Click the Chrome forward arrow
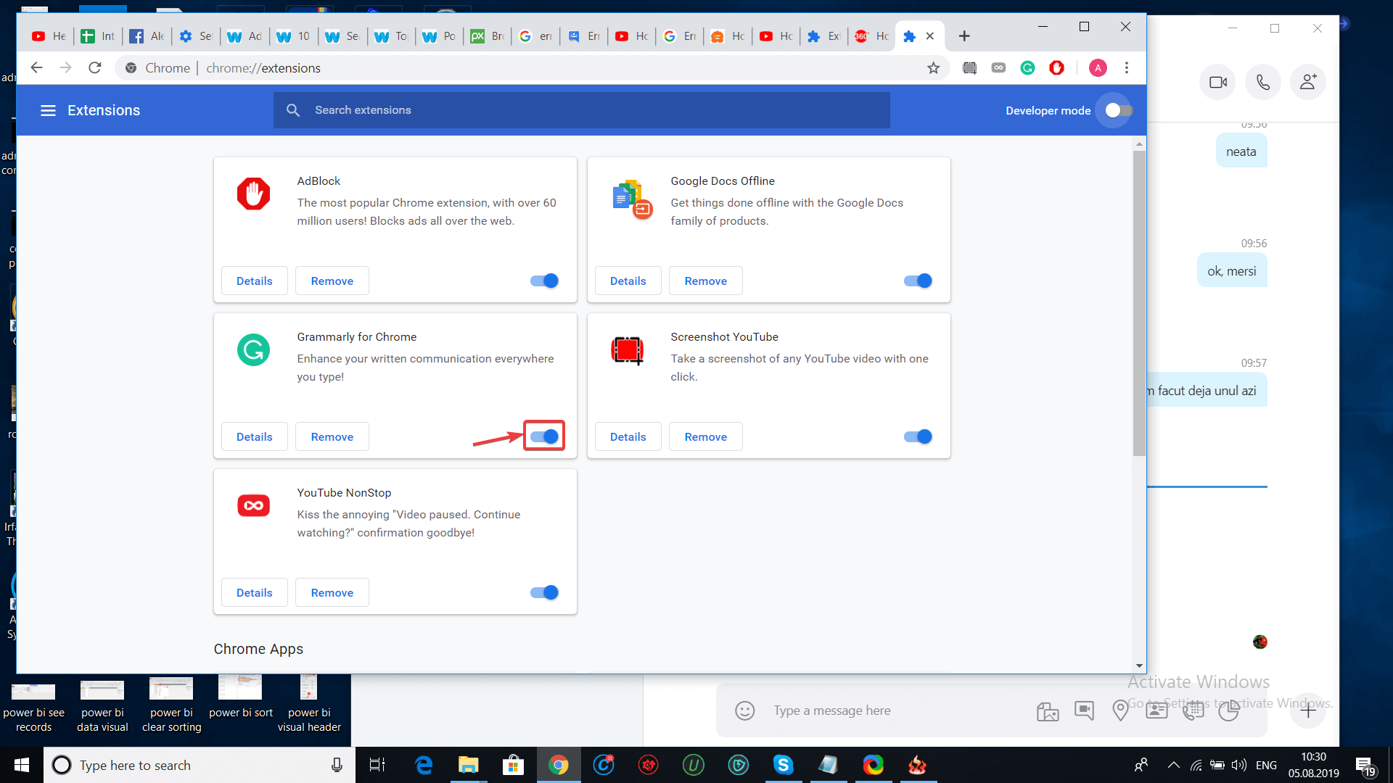Viewport: 1393px width, 783px height. coord(65,67)
